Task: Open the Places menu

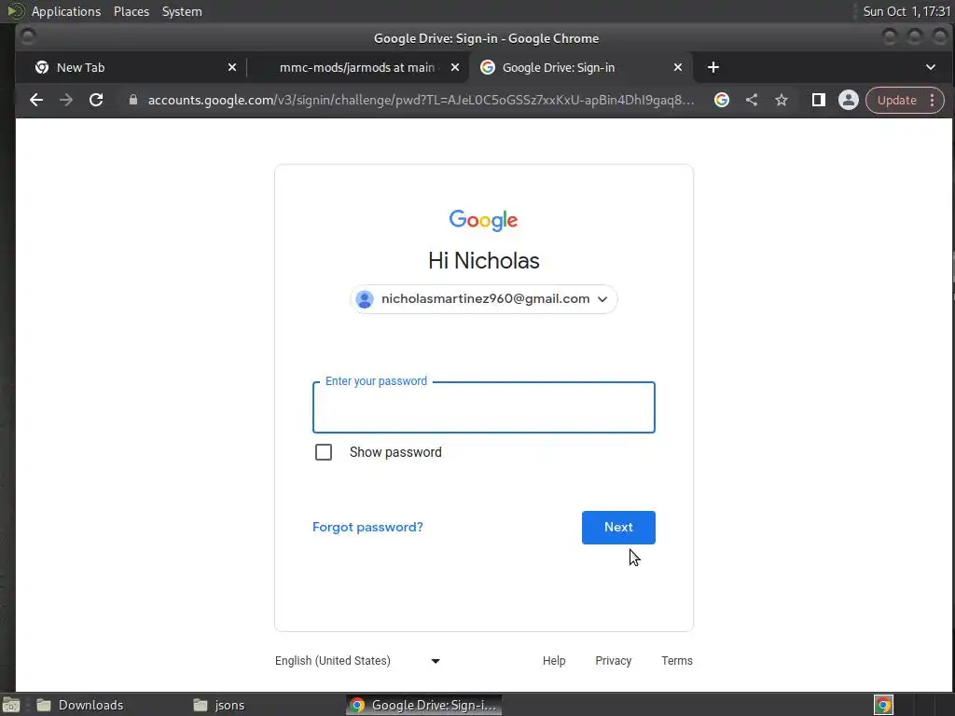Action: click(x=131, y=11)
